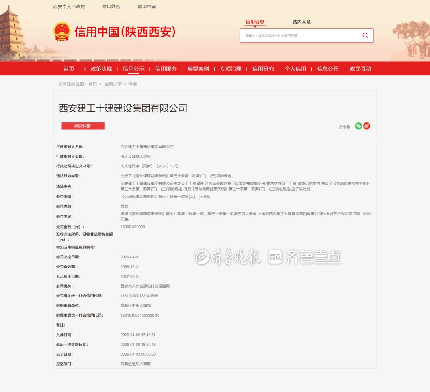This screenshot has height=392, width=430.
Task: Click the search magnifier icon
Action: pyautogui.click(x=365, y=35)
